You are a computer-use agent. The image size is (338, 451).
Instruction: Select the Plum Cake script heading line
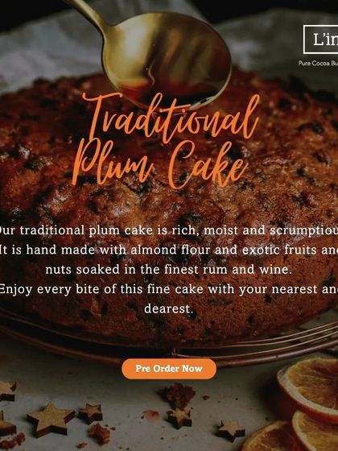point(159,164)
